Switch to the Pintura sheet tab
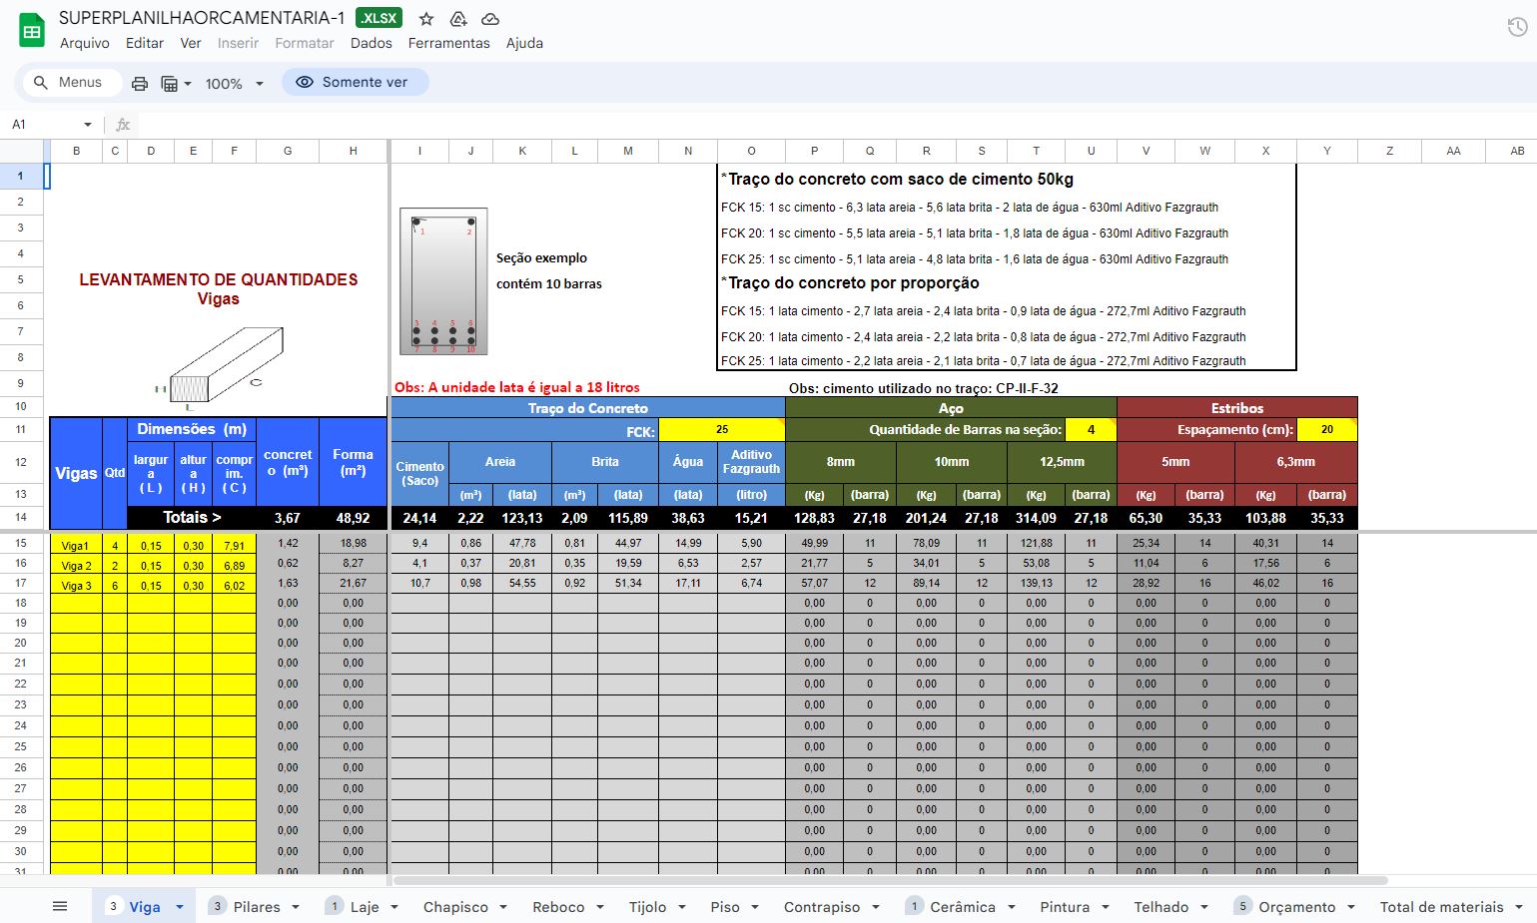This screenshot has height=923, width=1537. [1065, 907]
